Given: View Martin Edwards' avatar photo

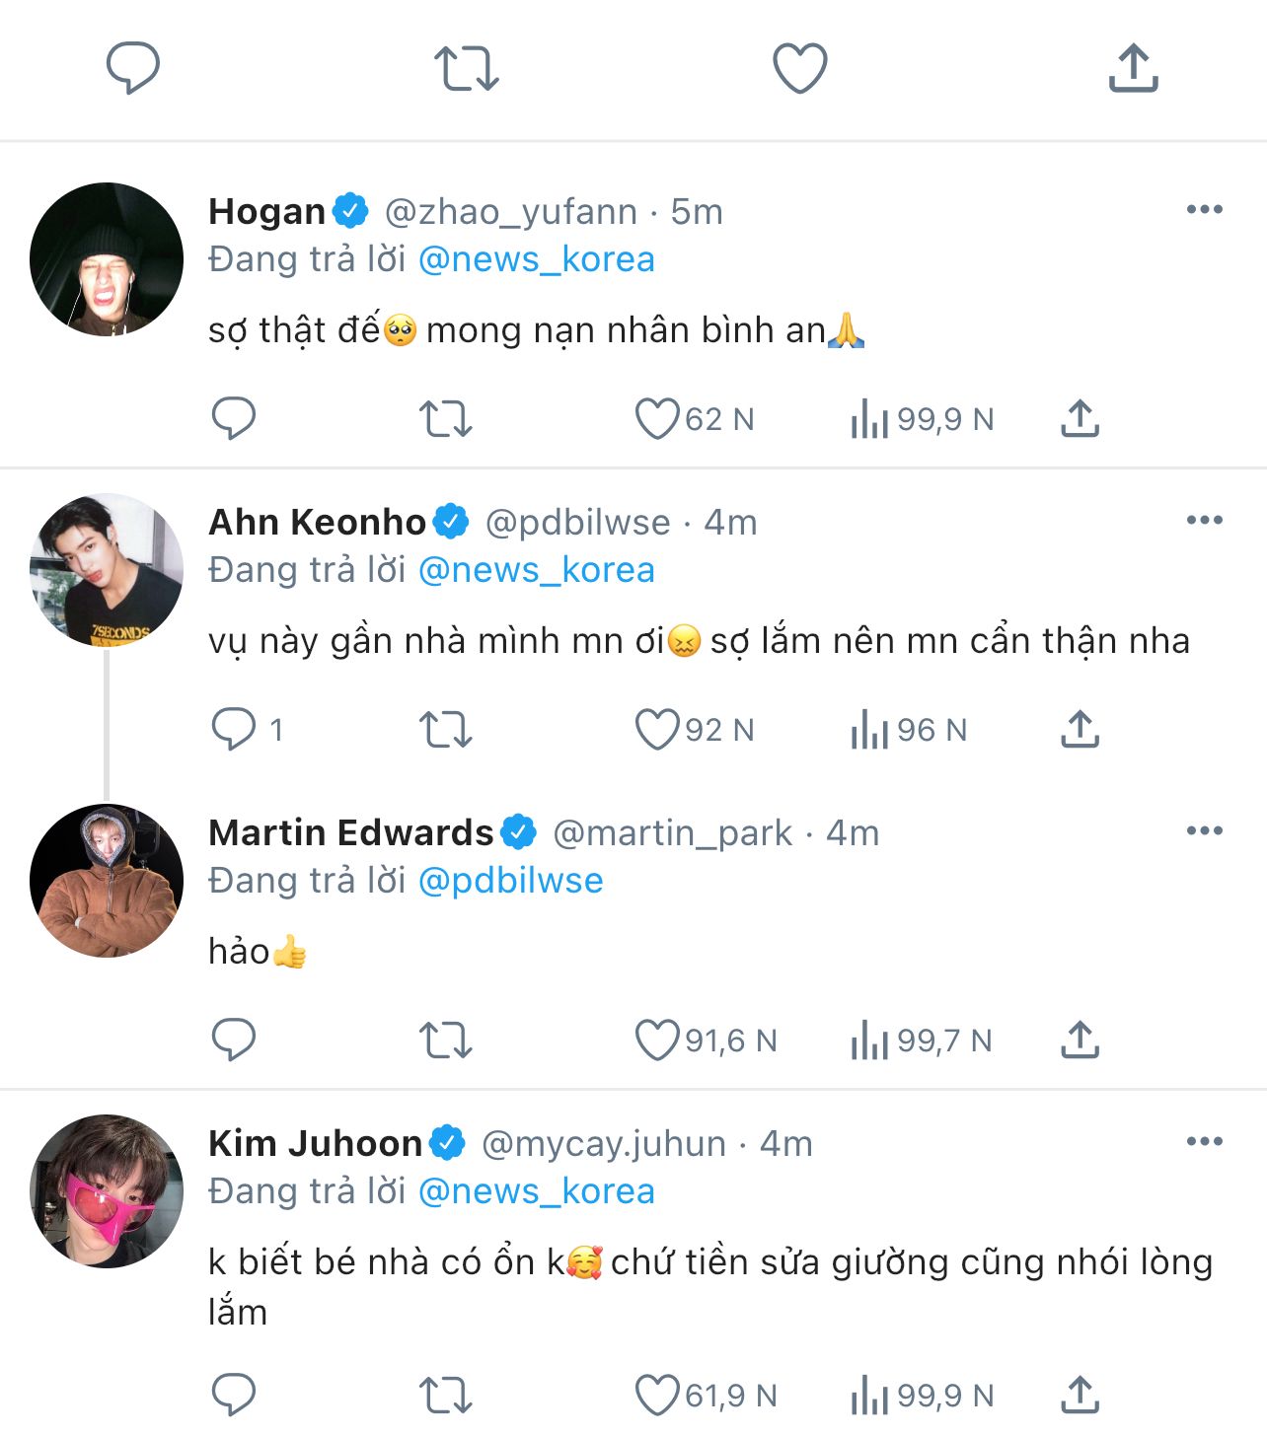Looking at the screenshot, I should click(107, 881).
